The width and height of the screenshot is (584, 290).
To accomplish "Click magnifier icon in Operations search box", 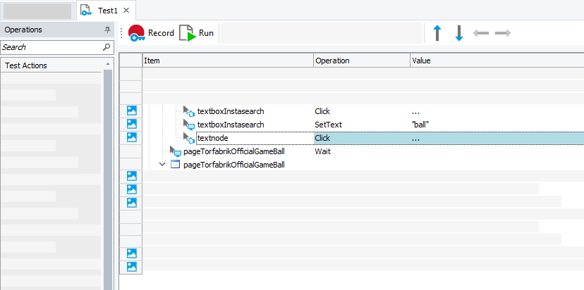I will 107,47.
